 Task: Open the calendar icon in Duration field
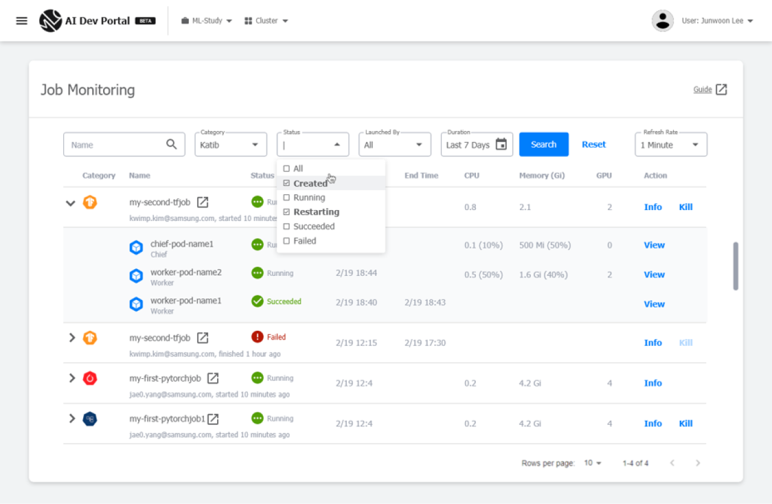point(501,144)
